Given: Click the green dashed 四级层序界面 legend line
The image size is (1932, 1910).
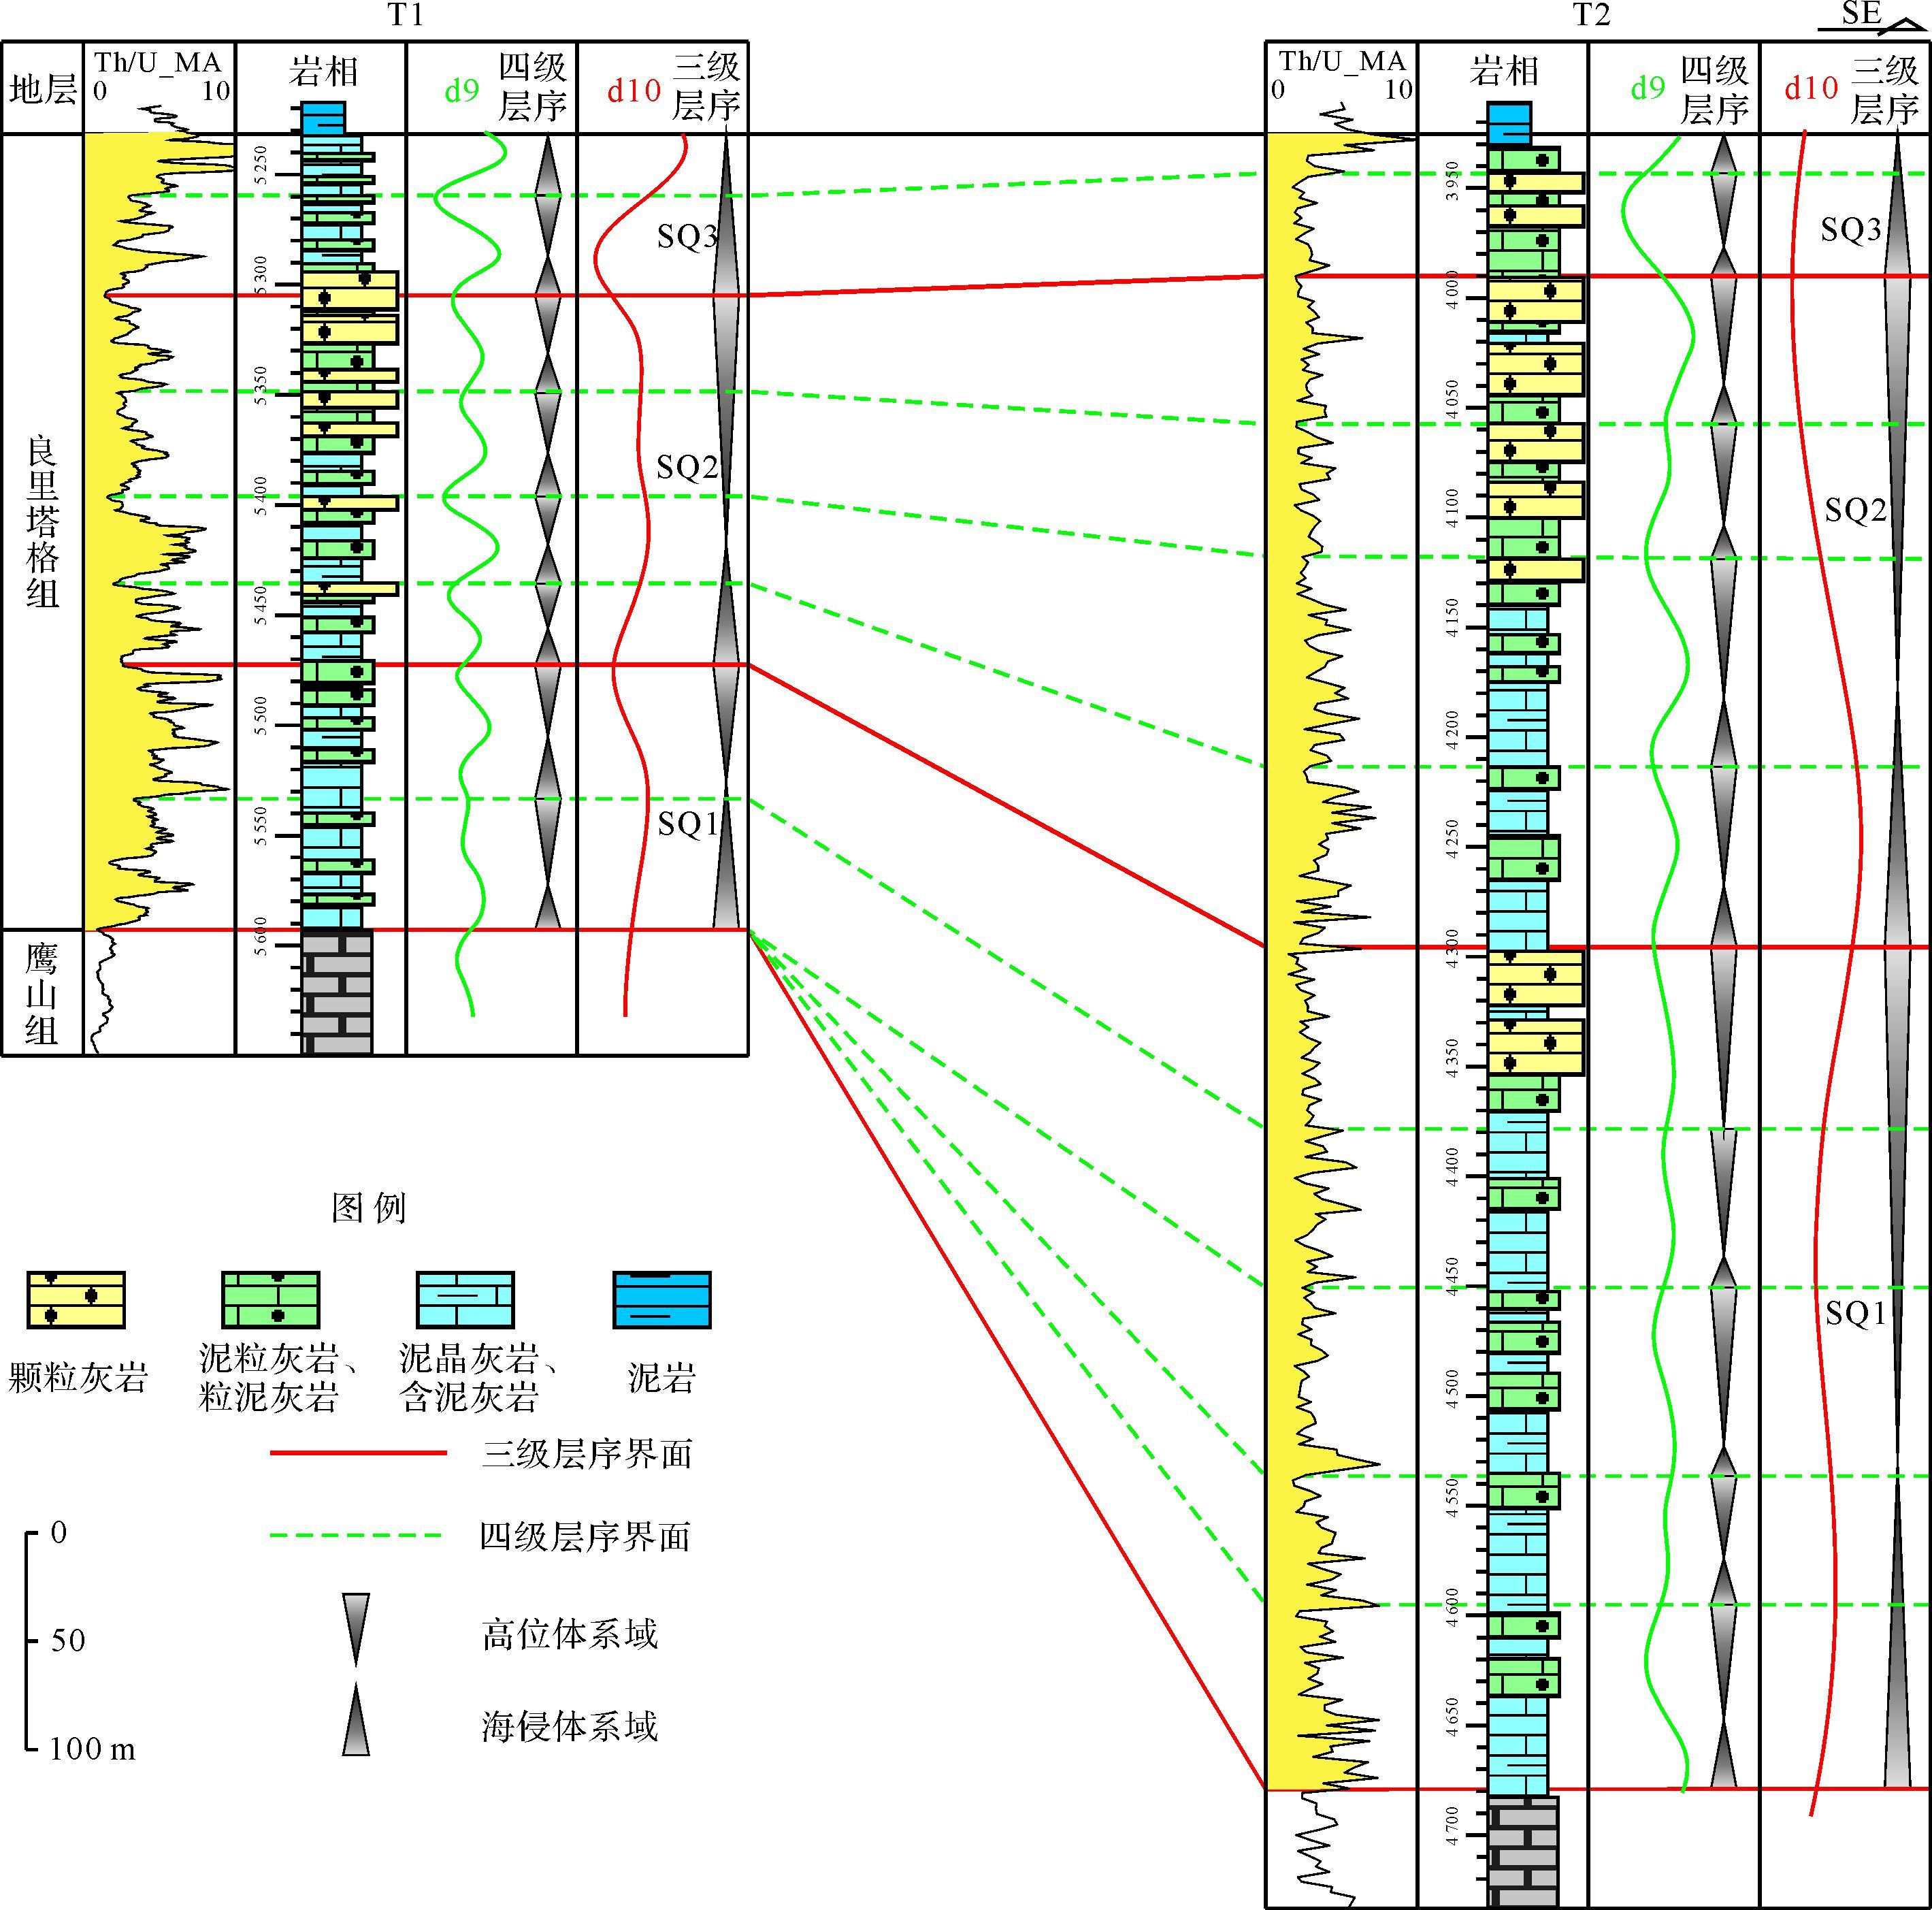Looking at the screenshot, I should (357, 1535).
